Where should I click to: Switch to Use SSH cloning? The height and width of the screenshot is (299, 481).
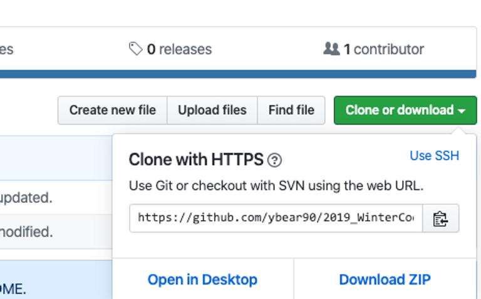point(435,156)
